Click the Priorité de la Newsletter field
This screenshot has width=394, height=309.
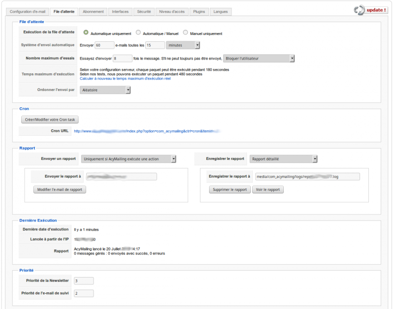click(84, 281)
